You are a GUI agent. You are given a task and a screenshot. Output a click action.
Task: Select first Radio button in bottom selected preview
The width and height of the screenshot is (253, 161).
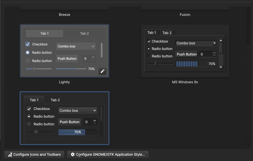29,117
